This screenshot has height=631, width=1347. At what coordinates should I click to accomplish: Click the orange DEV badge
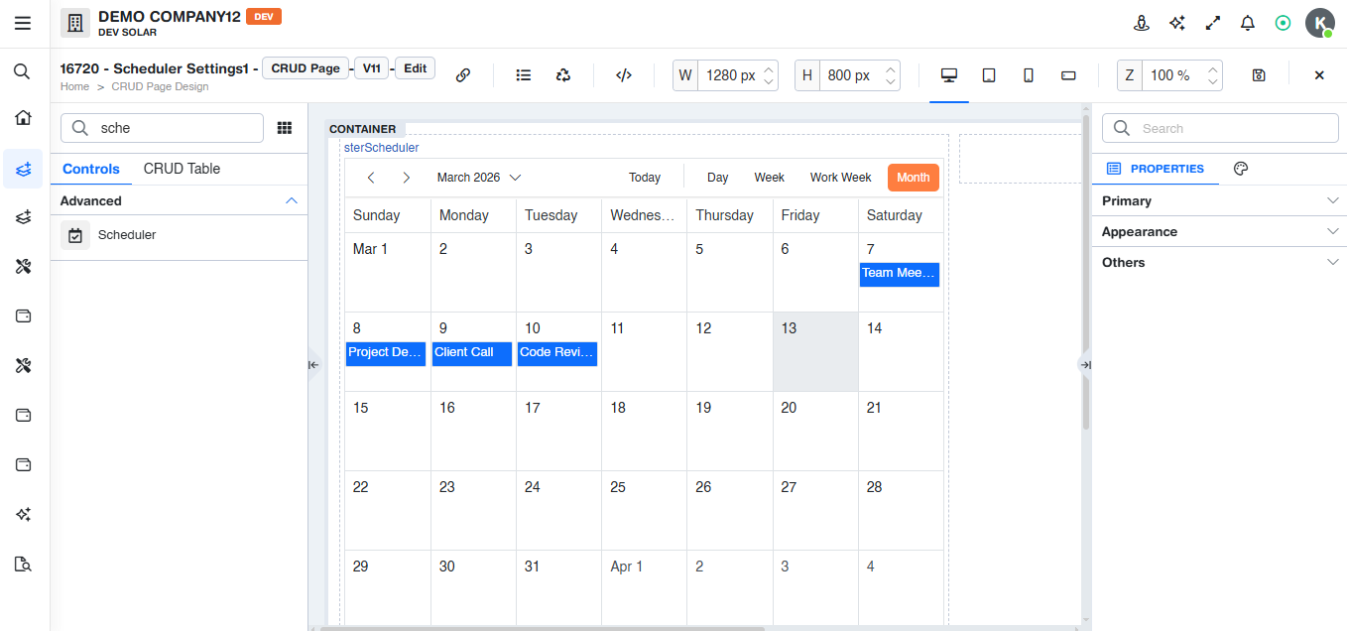tap(264, 16)
